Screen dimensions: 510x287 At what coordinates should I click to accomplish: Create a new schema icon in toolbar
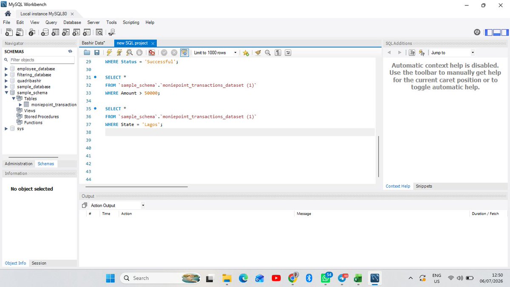45,32
